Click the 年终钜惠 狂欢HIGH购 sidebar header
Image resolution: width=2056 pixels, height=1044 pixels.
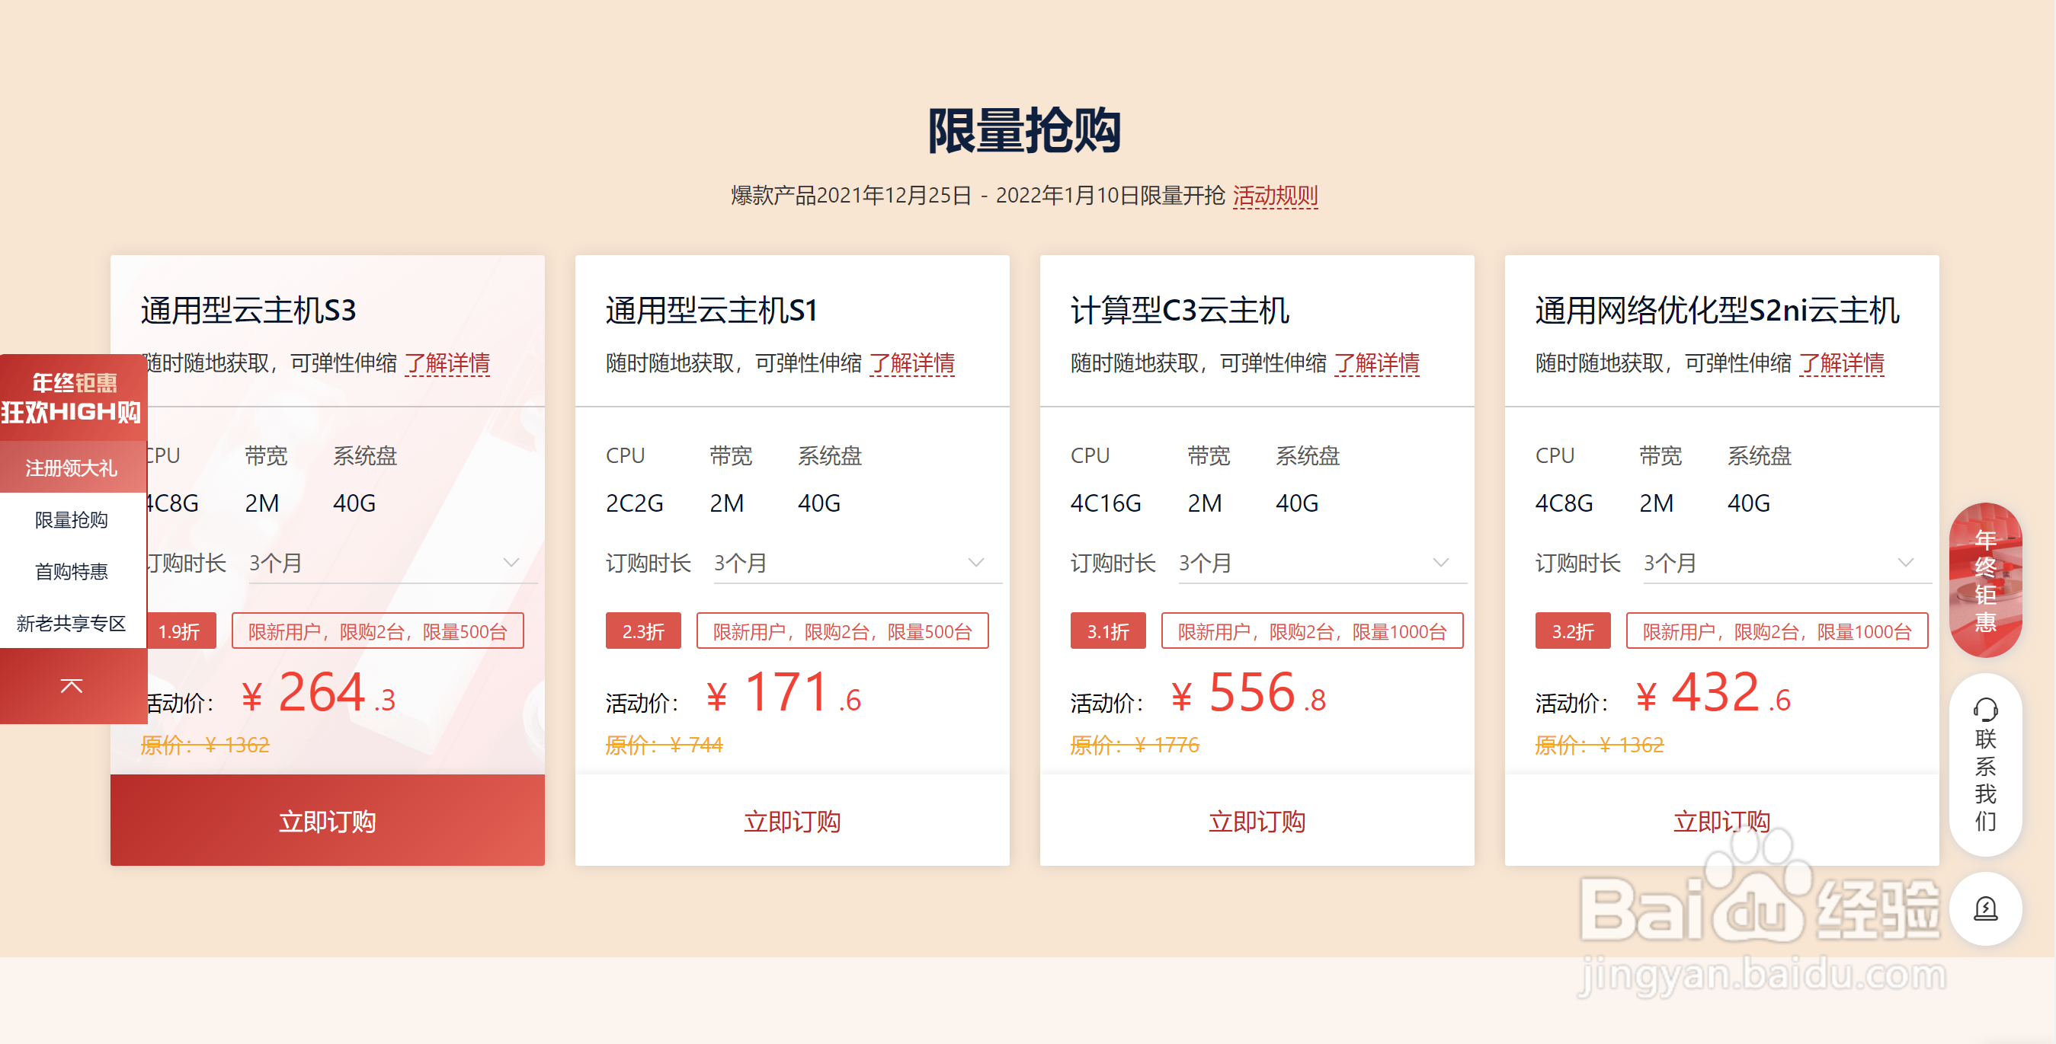click(x=72, y=397)
